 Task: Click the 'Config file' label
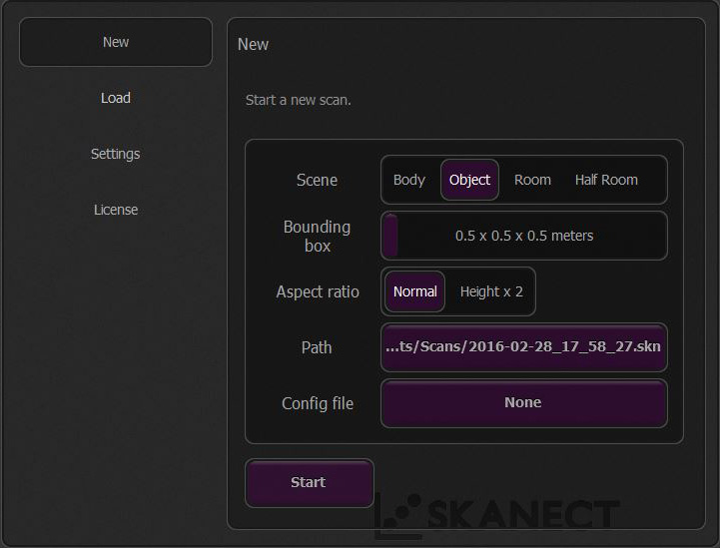(x=318, y=403)
